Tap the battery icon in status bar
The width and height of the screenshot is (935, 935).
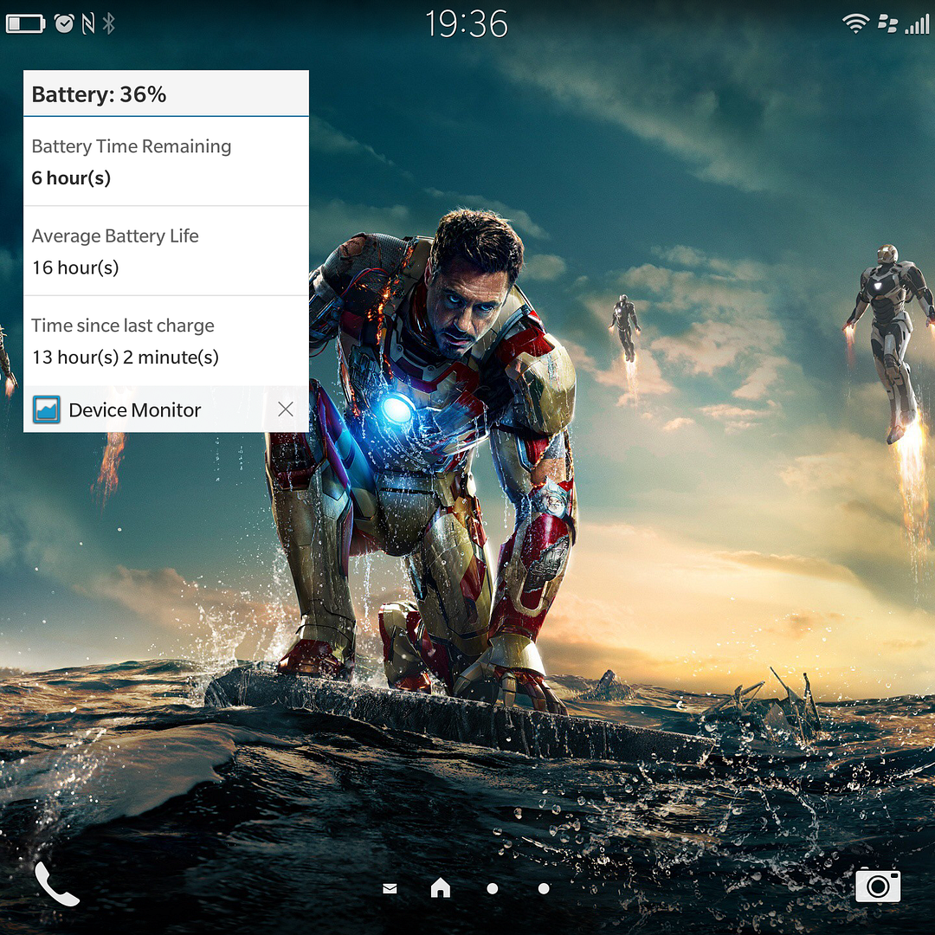26,24
